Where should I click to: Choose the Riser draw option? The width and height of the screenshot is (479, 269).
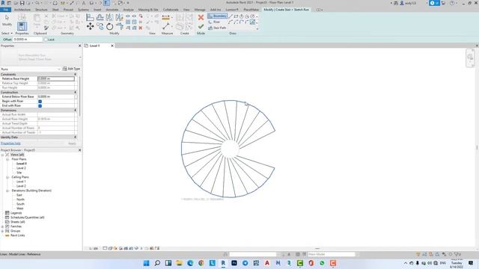(214, 22)
